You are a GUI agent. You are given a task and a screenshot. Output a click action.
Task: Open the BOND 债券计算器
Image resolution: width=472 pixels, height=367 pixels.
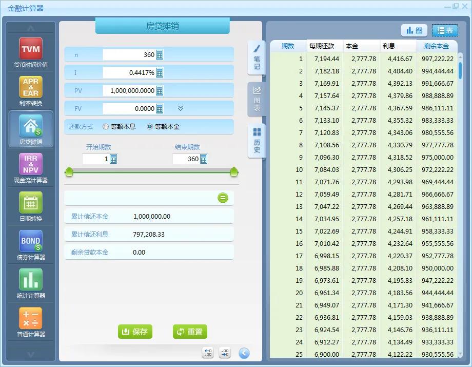(31, 245)
